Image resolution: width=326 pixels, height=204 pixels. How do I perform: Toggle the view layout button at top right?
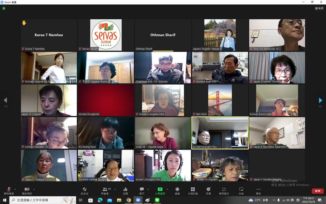pyautogui.click(x=319, y=8)
